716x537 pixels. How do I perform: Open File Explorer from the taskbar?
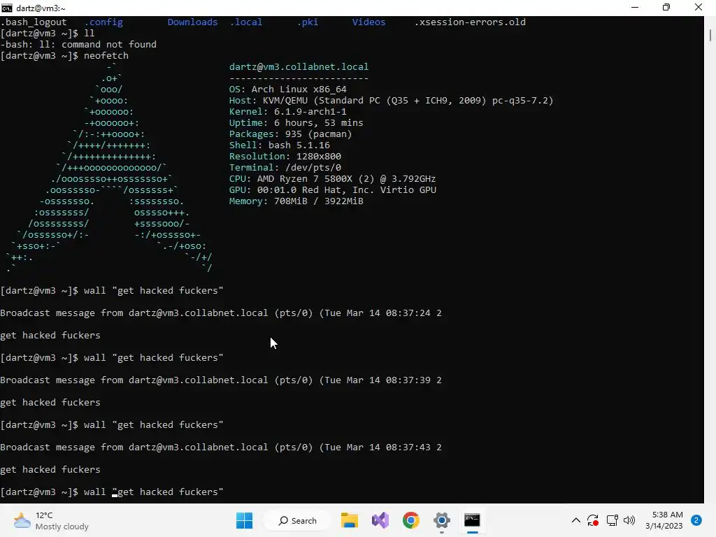coord(350,520)
